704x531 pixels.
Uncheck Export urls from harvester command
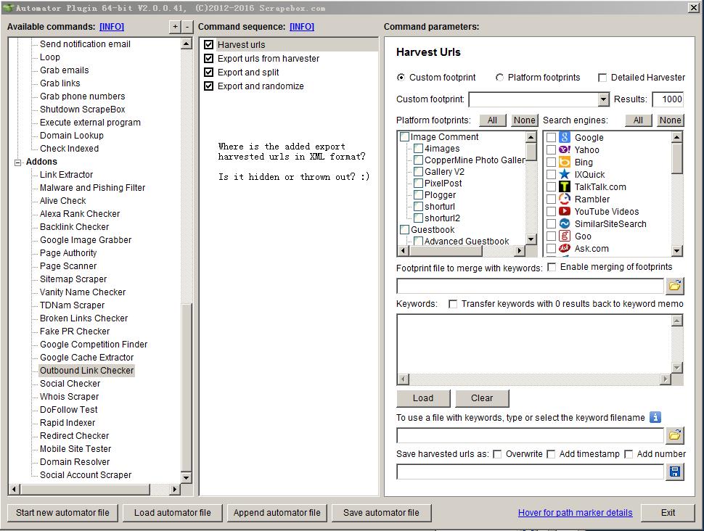[208, 58]
